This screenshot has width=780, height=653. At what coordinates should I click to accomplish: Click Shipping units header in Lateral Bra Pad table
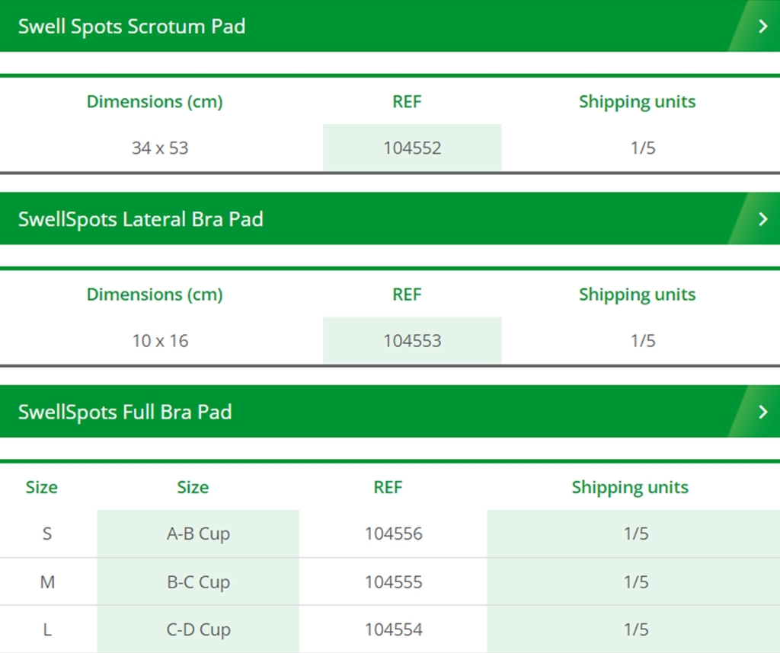click(x=638, y=295)
